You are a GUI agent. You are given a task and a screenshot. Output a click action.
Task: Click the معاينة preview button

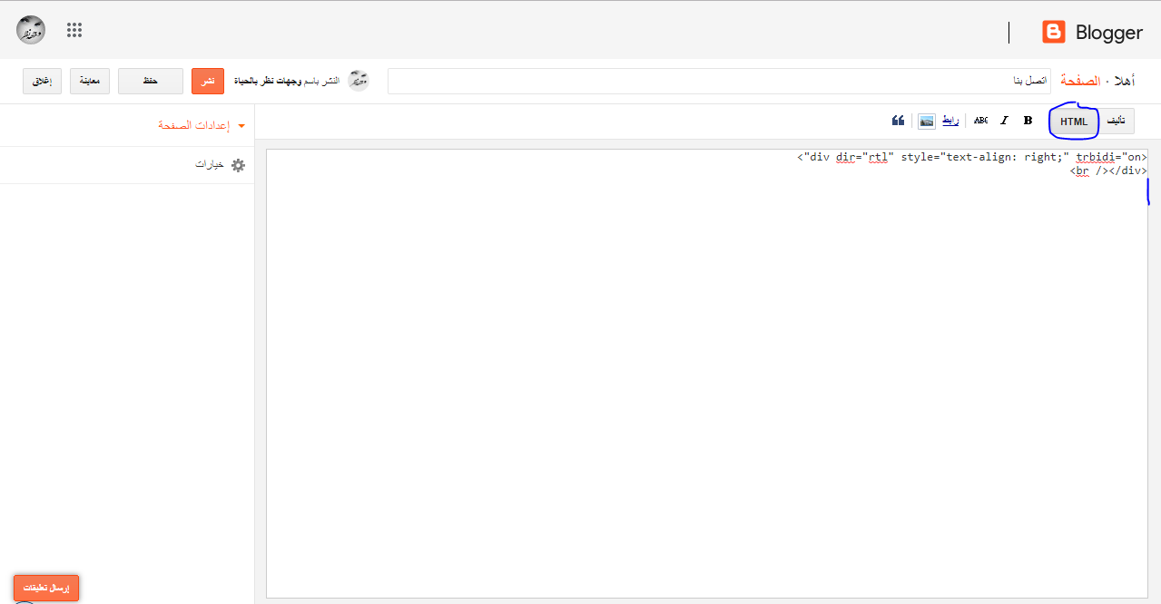click(x=90, y=81)
